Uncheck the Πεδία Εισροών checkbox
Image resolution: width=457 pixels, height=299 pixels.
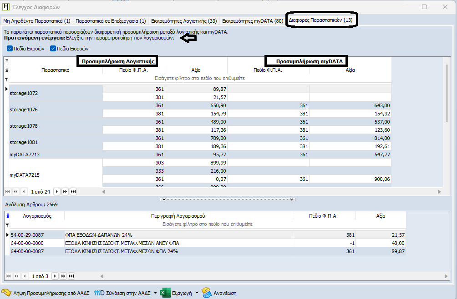53,49
